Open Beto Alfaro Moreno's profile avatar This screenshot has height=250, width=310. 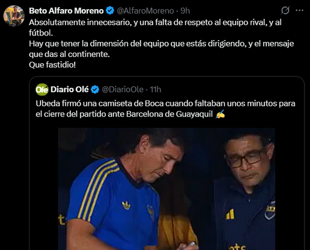click(14, 16)
